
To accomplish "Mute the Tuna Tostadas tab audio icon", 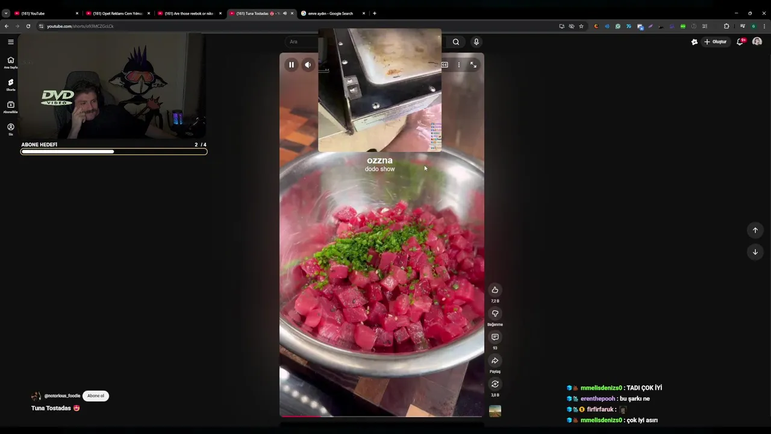I will (x=285, y=13).
